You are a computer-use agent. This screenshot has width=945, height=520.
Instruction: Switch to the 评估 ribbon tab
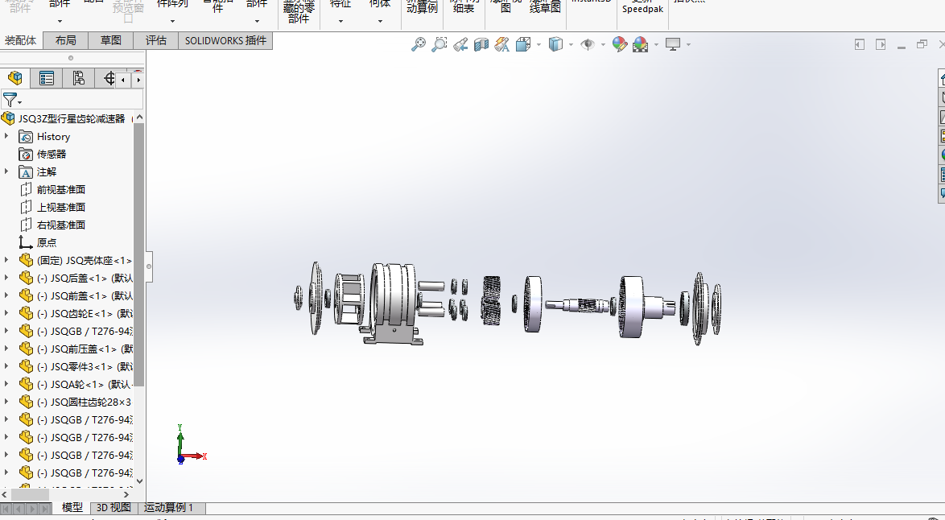(155, 40)
